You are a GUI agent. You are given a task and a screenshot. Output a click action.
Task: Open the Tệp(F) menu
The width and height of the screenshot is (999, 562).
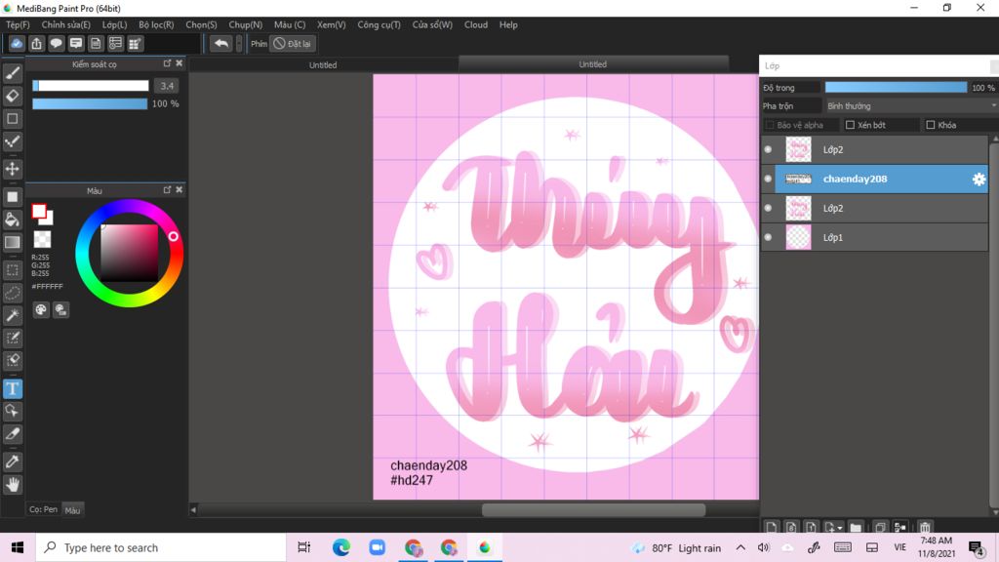(18, 24)
